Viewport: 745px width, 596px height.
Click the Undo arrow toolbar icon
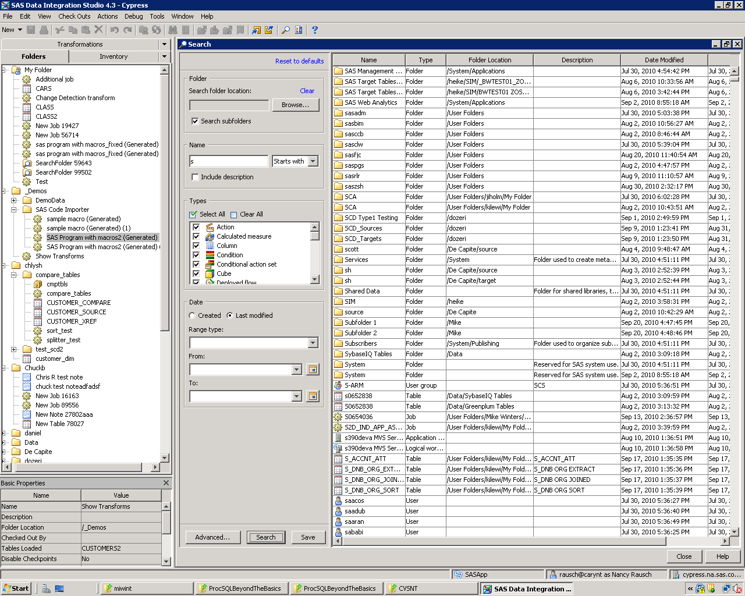click(x=115, y=30)
